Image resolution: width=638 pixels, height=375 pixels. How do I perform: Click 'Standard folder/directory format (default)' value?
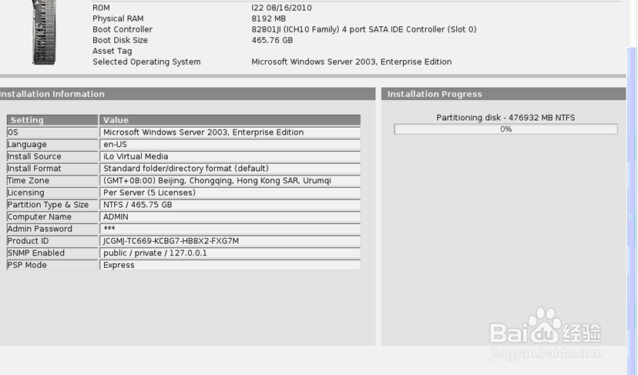[x=186, y=169]
